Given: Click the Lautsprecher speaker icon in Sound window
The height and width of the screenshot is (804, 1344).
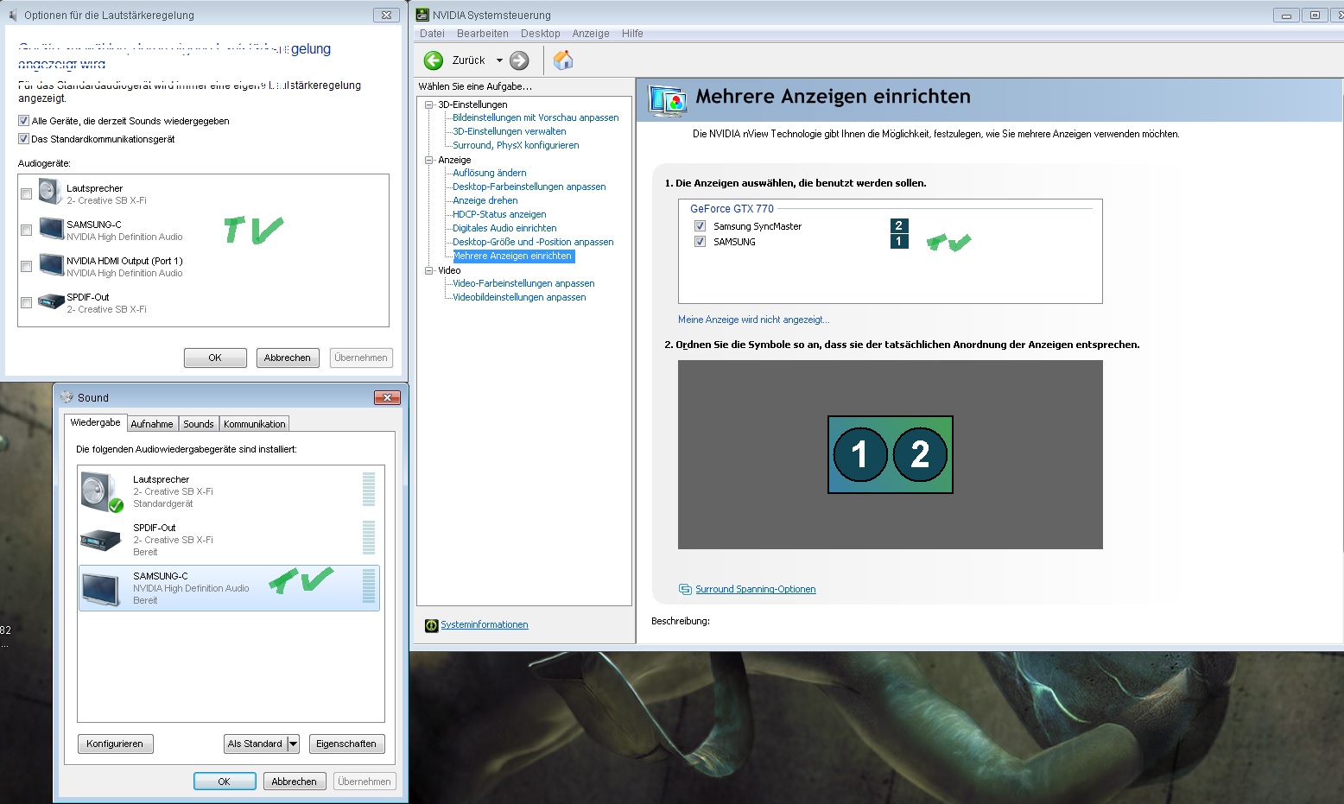Looking at the screenshot, I should (102, 491).
